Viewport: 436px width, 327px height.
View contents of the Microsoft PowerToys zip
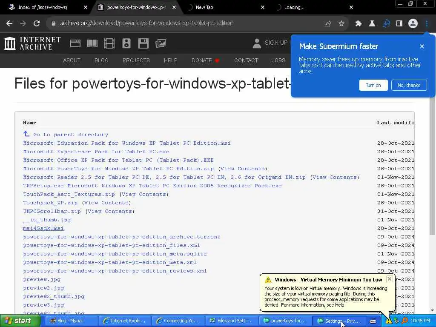point(242,169)
